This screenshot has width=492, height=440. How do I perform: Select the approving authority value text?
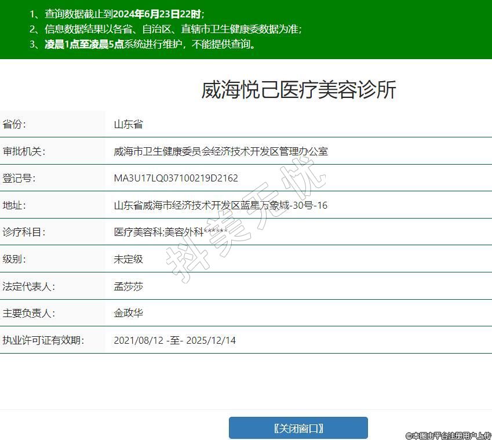pos(221,151)
